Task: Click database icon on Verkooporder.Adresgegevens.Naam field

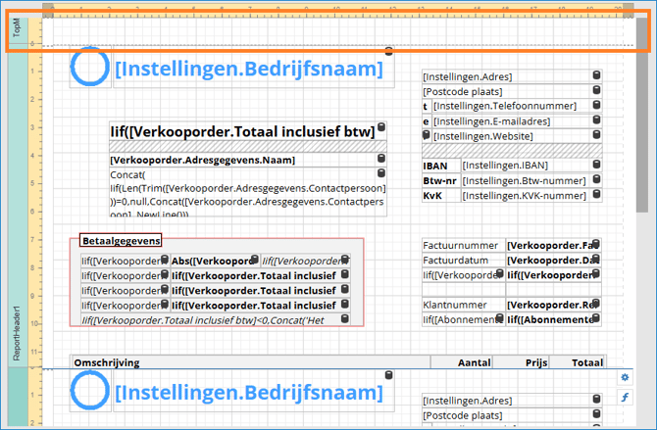Action: tap(381, 159)
